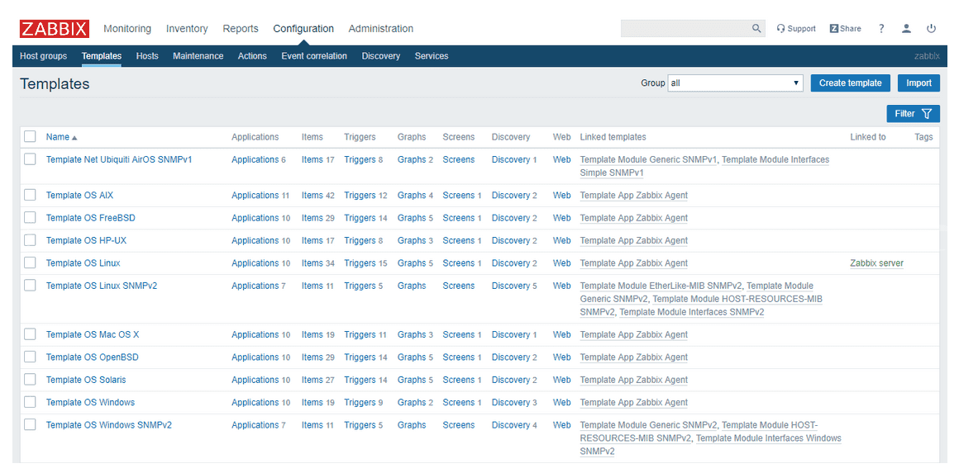Tick the select-all checkbox in header
959x473 pixels.
[30, 136]
